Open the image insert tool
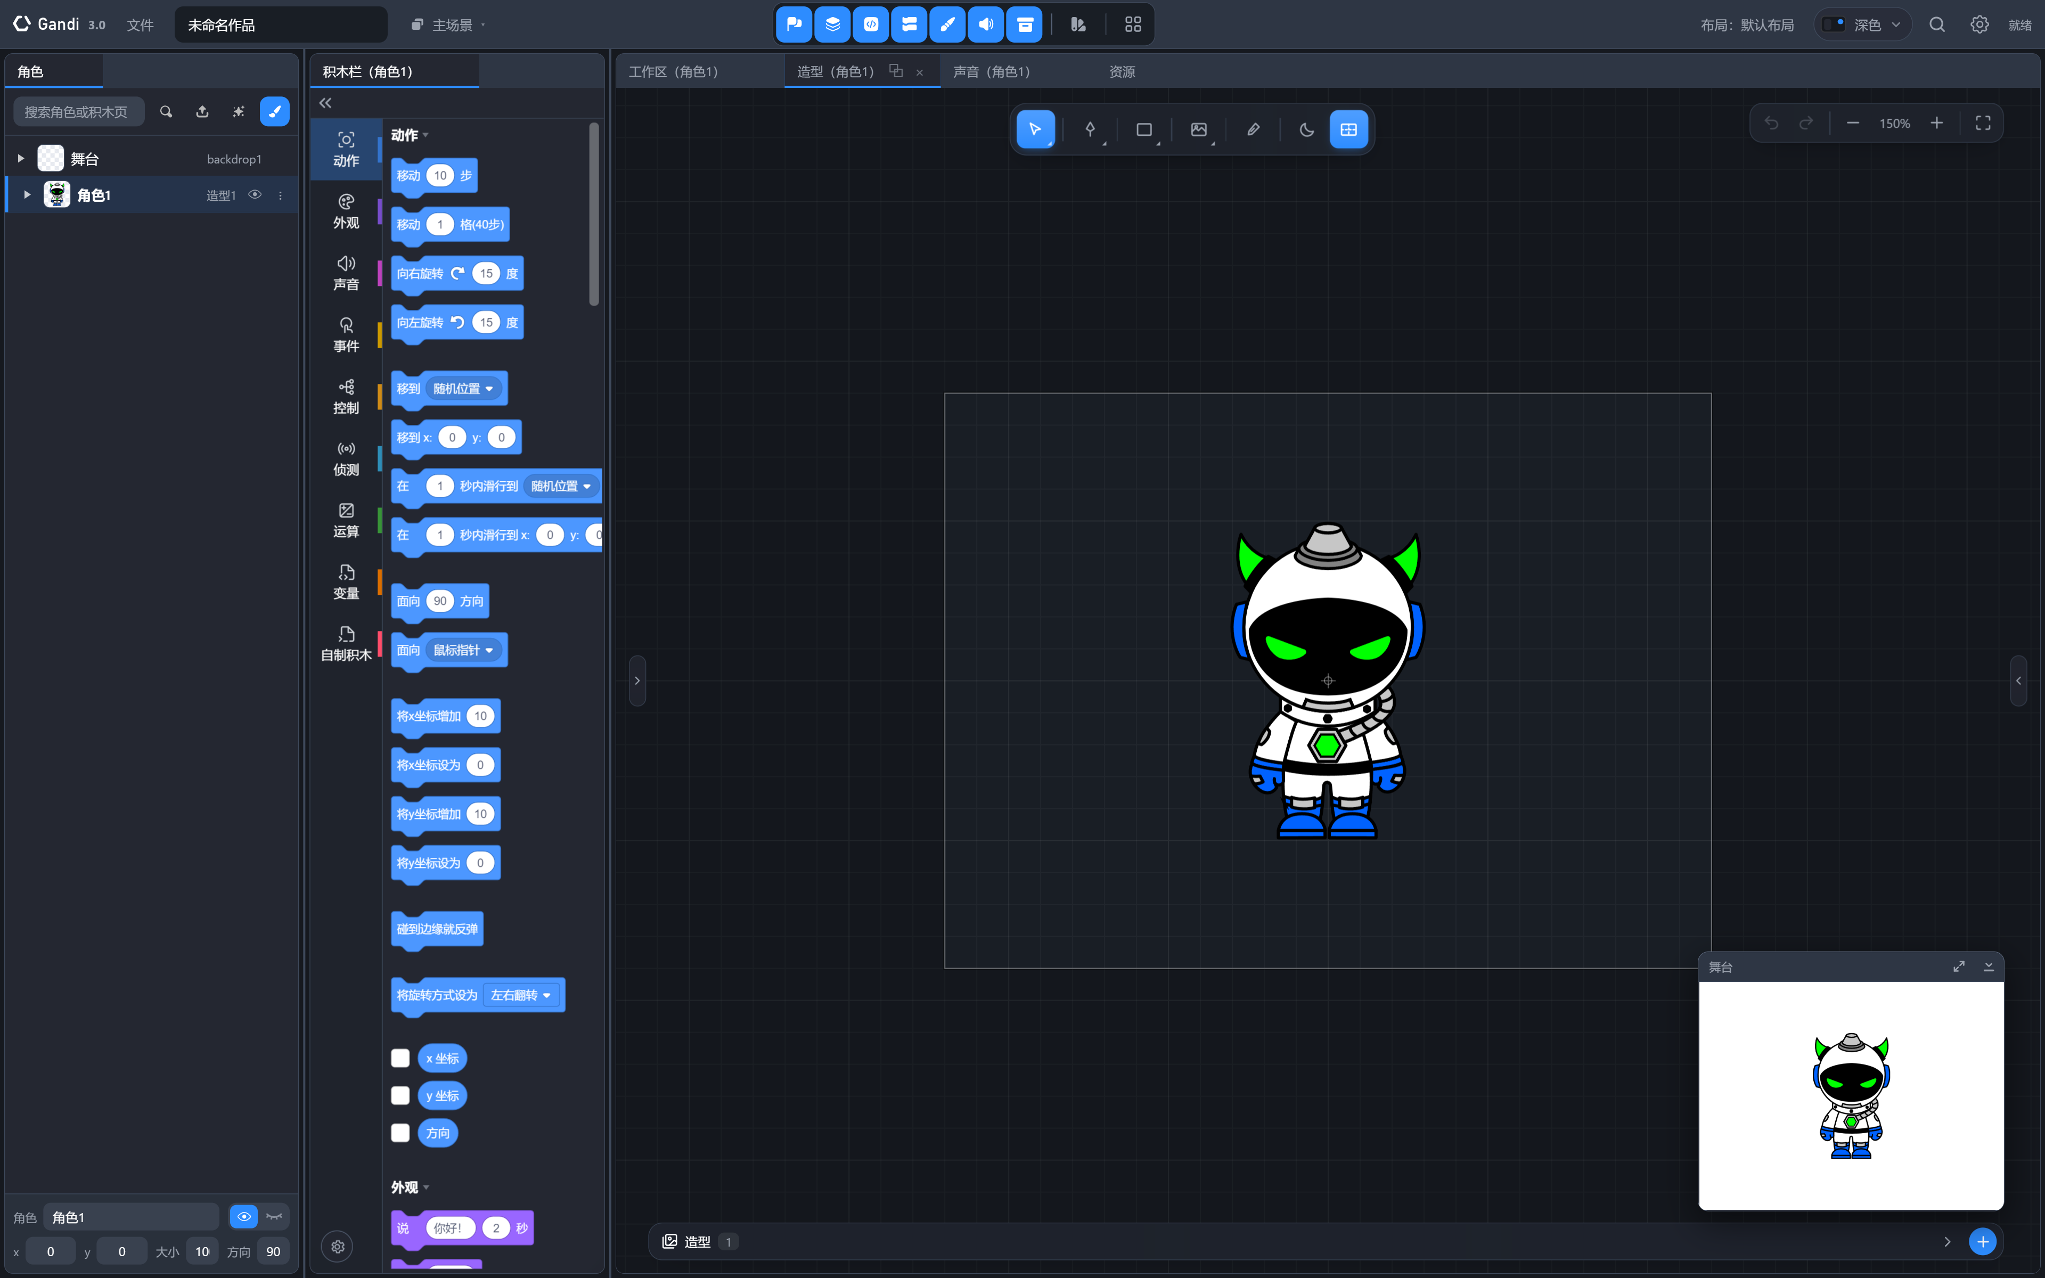Screen dimensions: 2045x1278 (x=1199, y=129)
